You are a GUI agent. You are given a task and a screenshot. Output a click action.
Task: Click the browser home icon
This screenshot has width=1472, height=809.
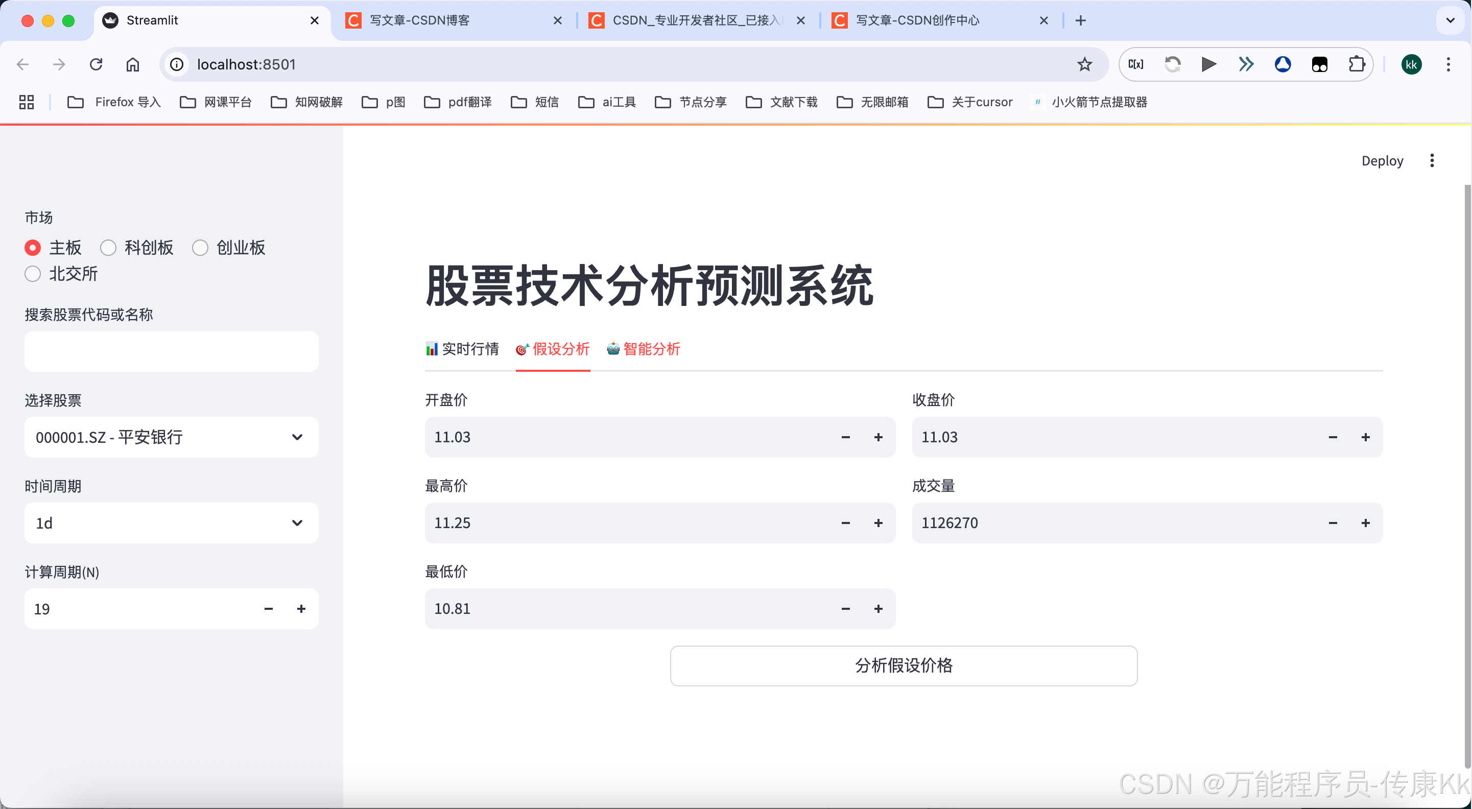[133, 64]
